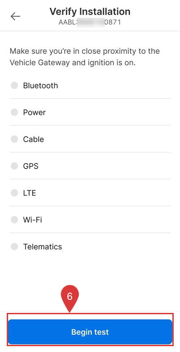Image resolution: width=180 pixels, height=352 pixels.
Task: Click the Wi-Fi status indicator circle
Action: 14,219
